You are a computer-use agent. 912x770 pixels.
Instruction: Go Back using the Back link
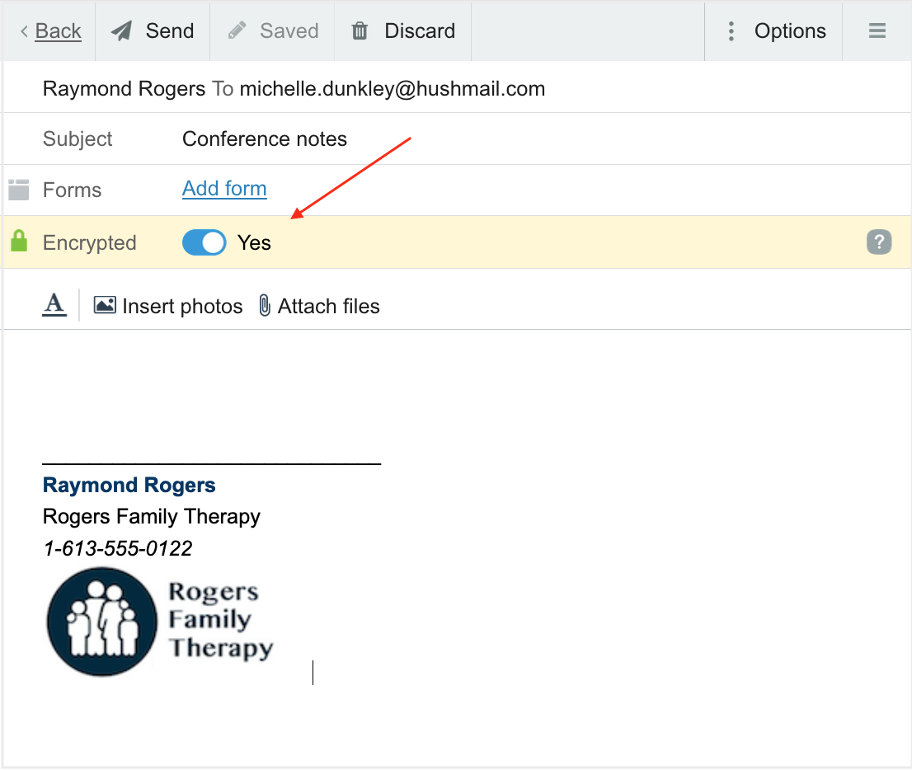[x=56, y=31]
